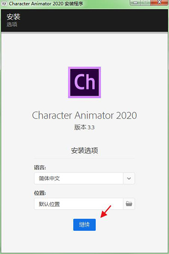Click the 安装 header title

(13, 17)
